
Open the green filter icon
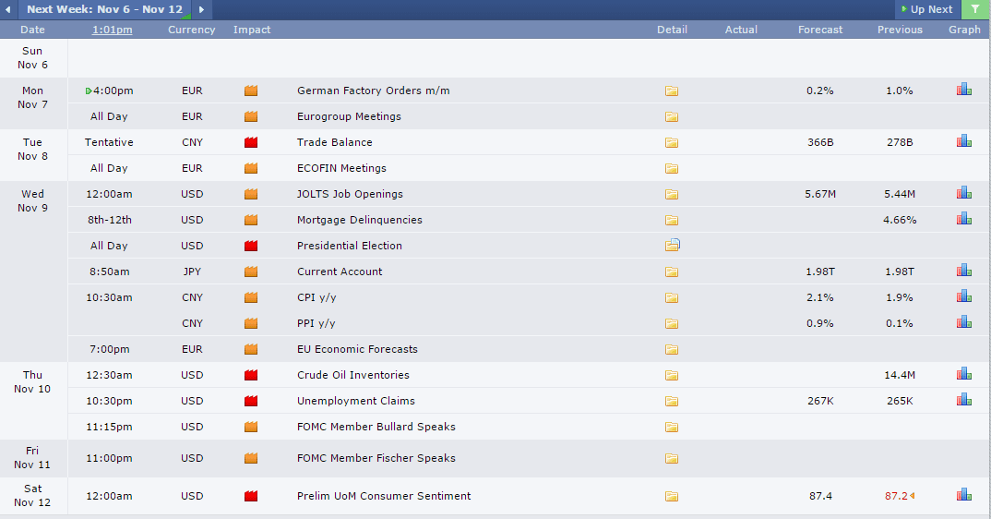[976, 9]
